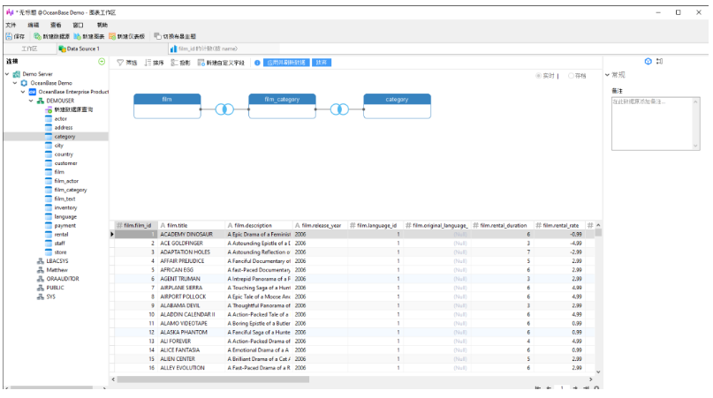
Task: Open 新建数据源查询 item under DEMOUSER
Action: point(73,110)
